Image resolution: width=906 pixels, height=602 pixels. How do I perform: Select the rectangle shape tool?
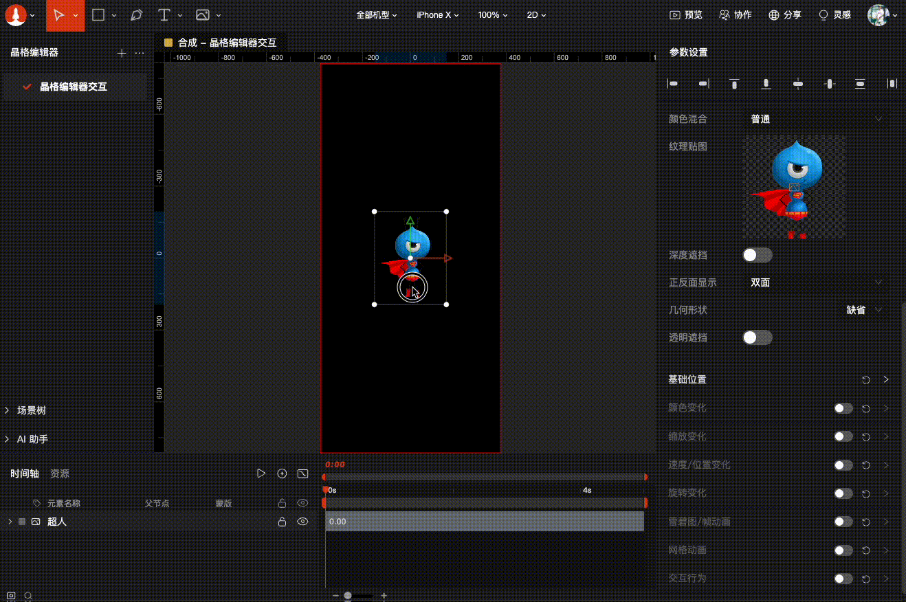(x=98, y=14)
